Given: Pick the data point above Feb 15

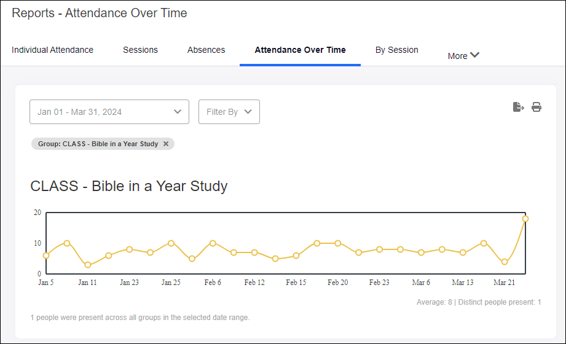Looking at the screenshot, I should click(x=296, y=256).
